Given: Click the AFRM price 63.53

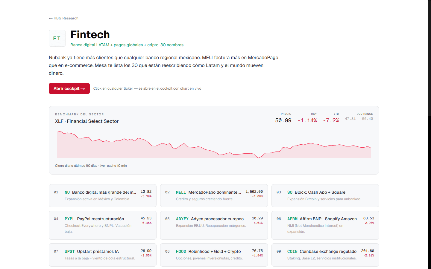Looking at the screenshot, I should pyautogui.click(x=369, y=218).
